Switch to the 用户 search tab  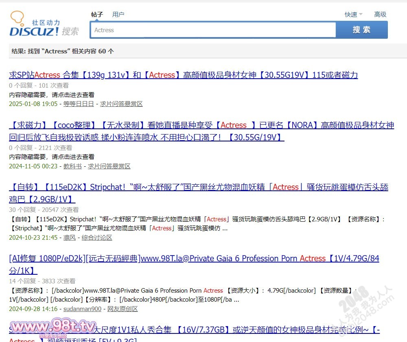[x=118, y=14]
